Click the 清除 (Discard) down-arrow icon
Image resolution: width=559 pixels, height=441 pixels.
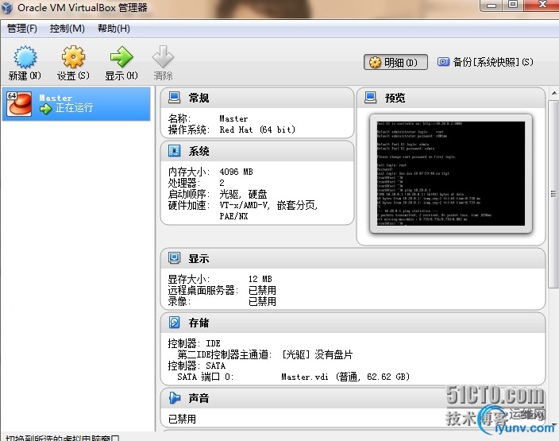163,57
